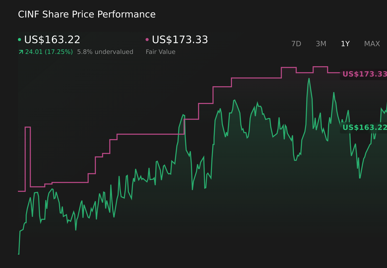Click the green price line's lowest starting point
387x268 pixels.
click(19, 254)
